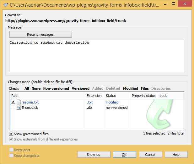Screen dimensions: 194x164
Task: Check the Thumbs.db checkbox
Action: [x=13, y=107]
